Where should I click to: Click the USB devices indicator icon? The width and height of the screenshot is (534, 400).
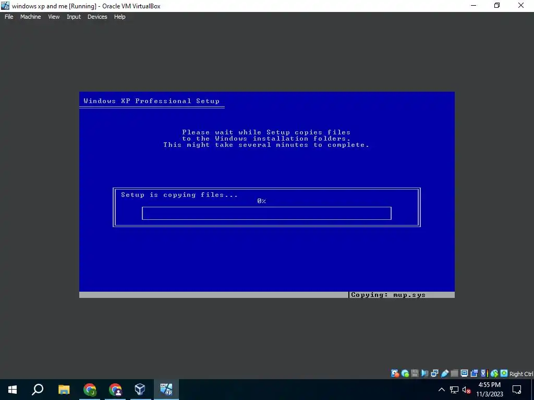pyautogui.click(x=444, y=373)
